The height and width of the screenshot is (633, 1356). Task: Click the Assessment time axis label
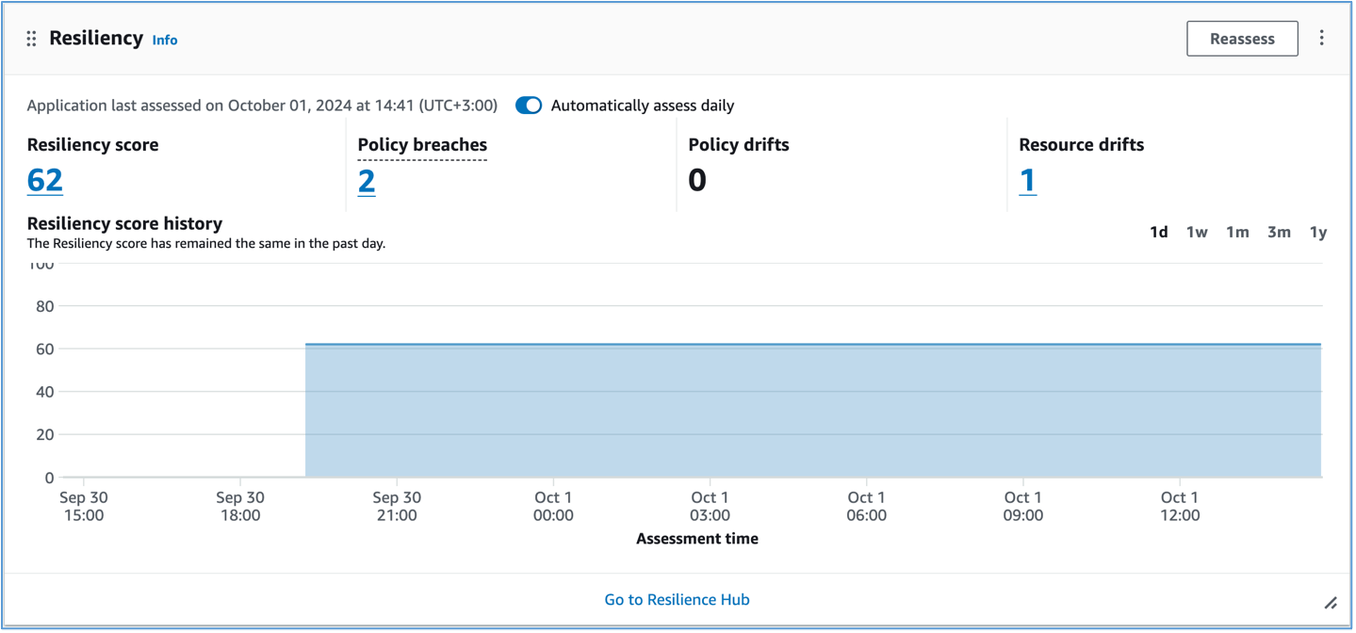click(696, 538)
